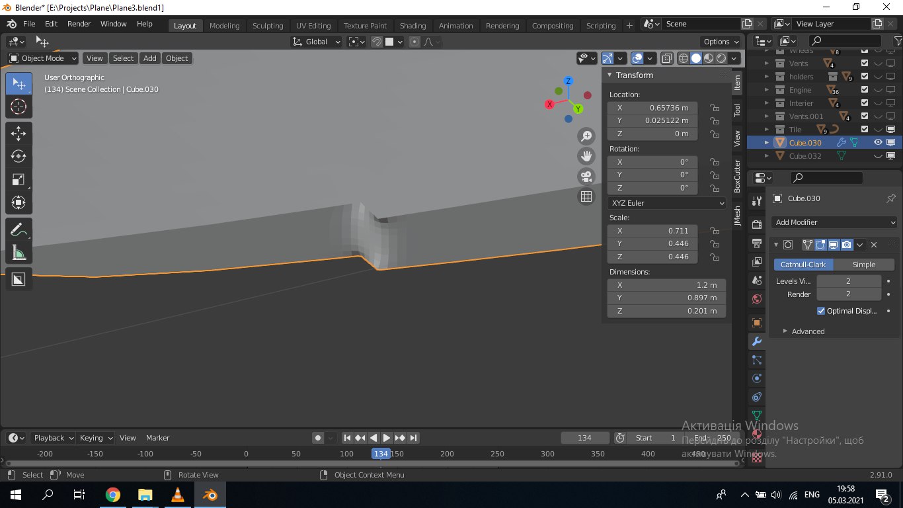Switch to the Shading workspace tab
Image resolution: width=903 pixels, height=508 pixels.
[413, 26]
